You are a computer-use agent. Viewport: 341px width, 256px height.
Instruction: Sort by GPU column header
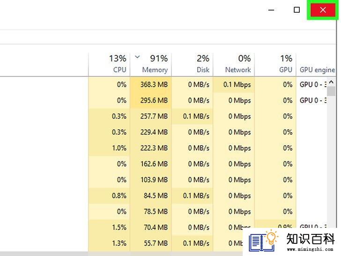point(275,64)
